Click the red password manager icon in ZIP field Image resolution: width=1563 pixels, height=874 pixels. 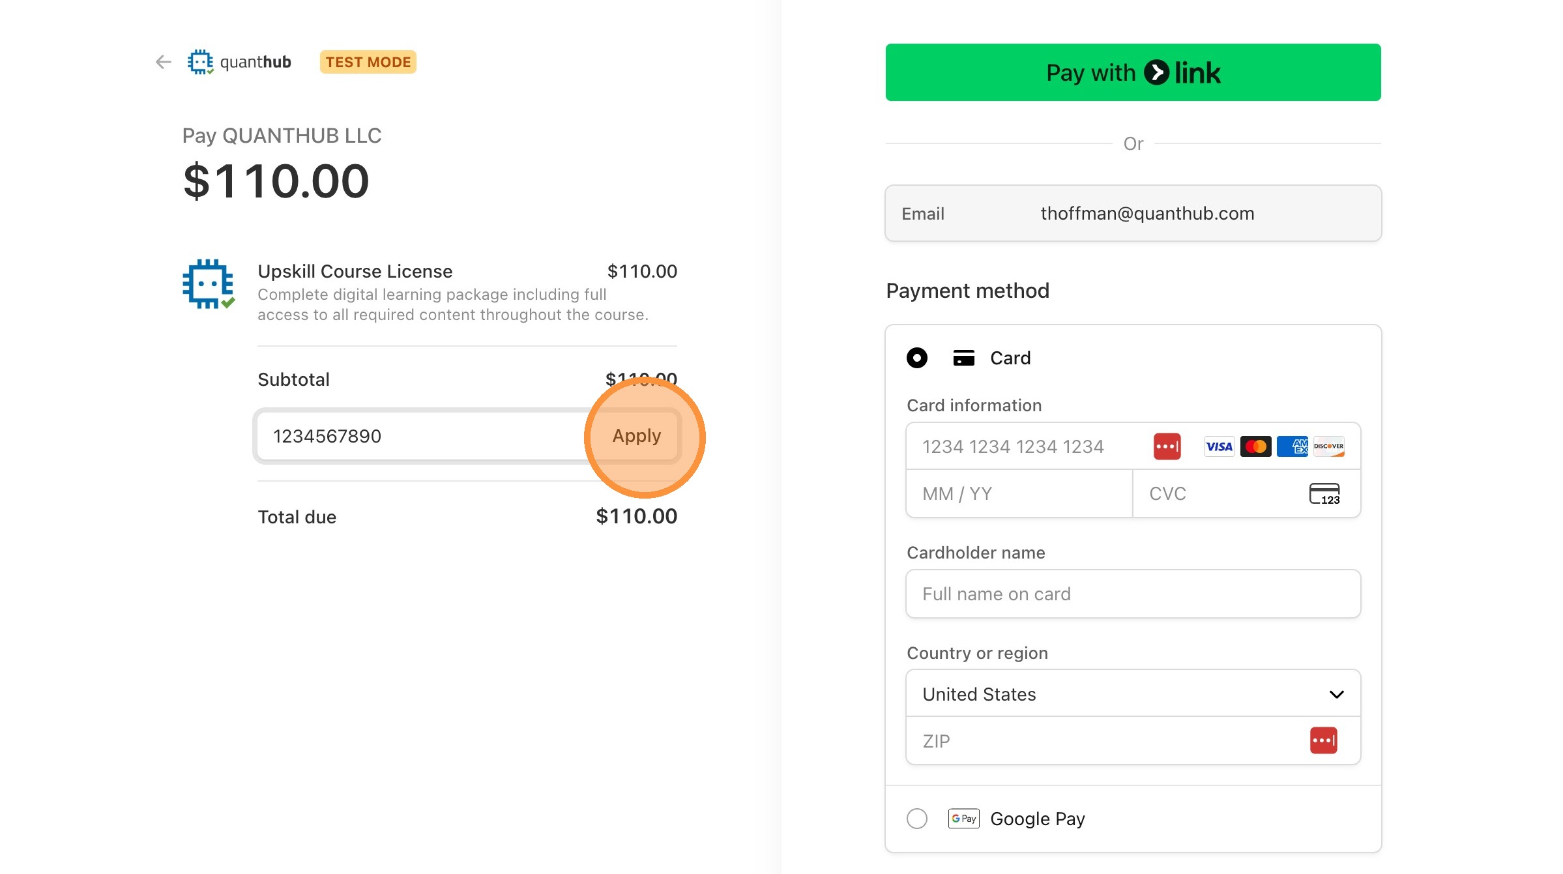1323,740
